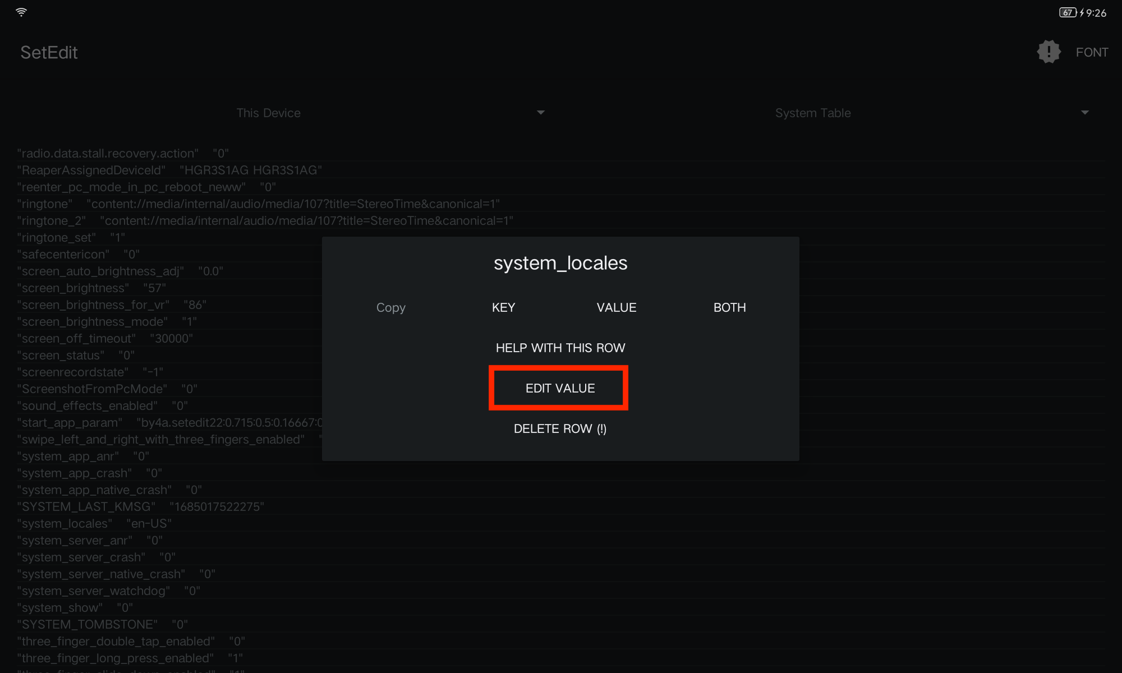The width and height of the screenshot is (1122, 673).
Task: Open the screen_off_timeout row
Action: [105, 338]
